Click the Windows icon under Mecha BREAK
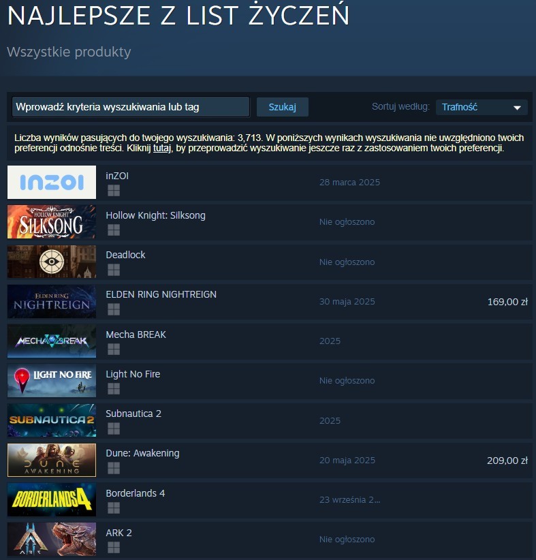 [114, 349]
